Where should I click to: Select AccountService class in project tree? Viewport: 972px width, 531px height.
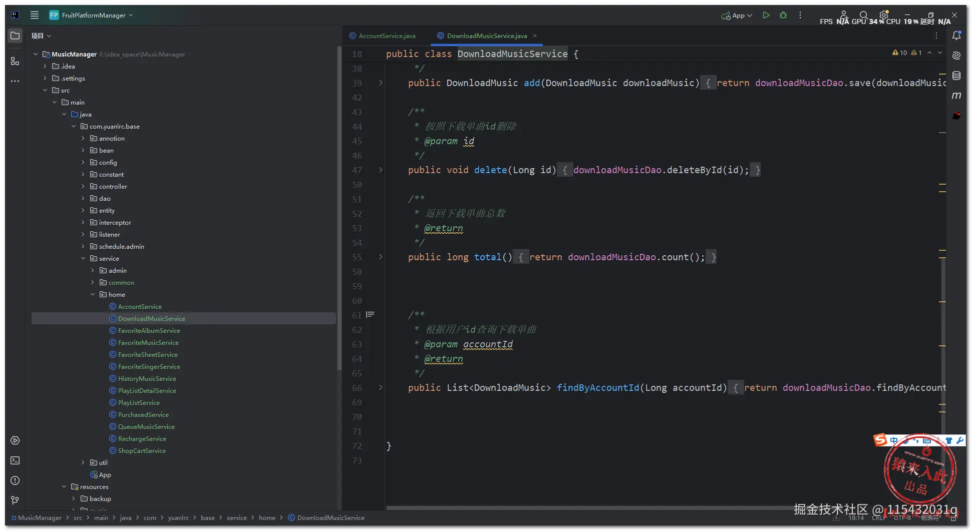point(184,306)
